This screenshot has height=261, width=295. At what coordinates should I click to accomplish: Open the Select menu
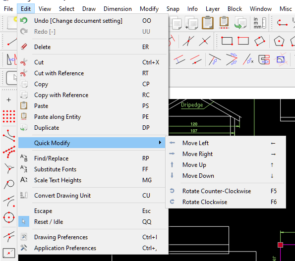point(66,9)
